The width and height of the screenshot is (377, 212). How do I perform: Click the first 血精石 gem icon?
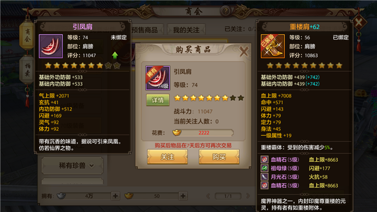pyautogui.click(x=264, y=160)
